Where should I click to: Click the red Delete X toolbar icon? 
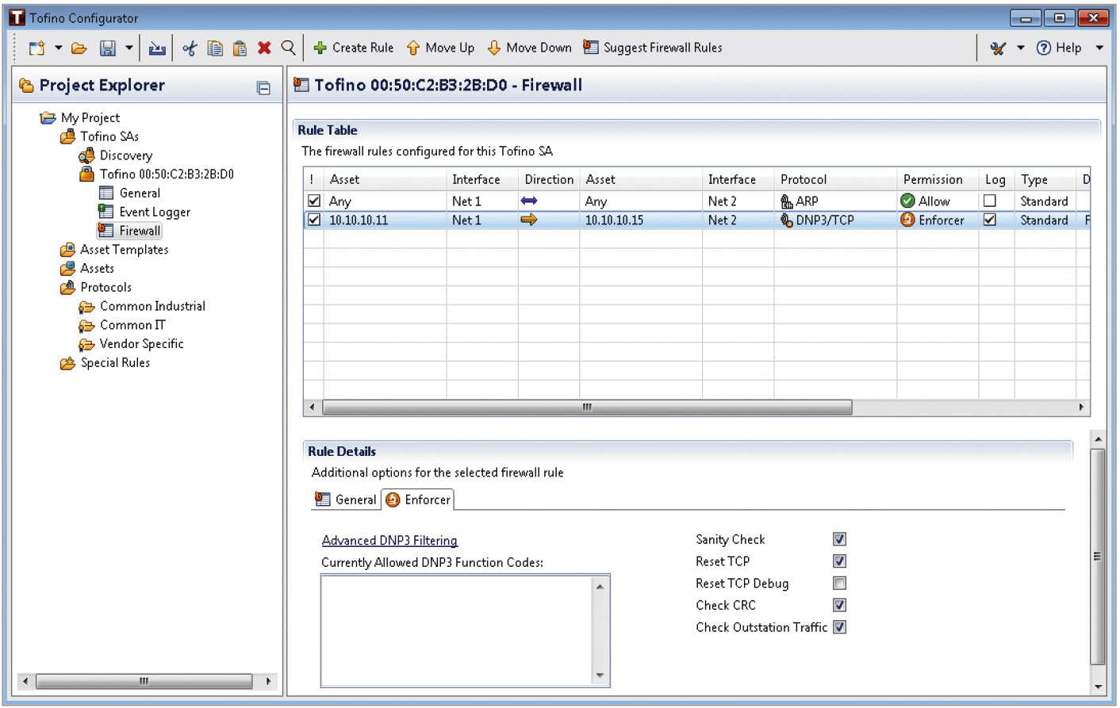[264, 48]
